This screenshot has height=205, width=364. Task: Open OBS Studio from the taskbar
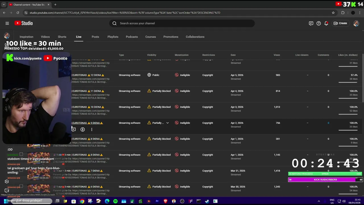pyautogui.click(x=182, y=201)
